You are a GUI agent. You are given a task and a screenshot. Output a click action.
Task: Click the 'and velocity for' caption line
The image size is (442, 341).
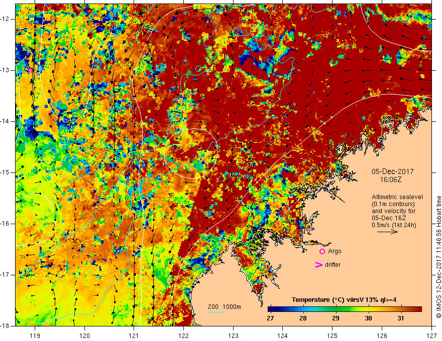[x=393, y=211]
